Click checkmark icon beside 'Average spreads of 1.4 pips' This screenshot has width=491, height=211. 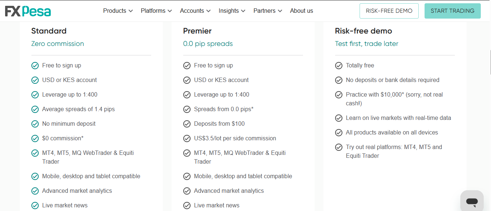(35, 109)
